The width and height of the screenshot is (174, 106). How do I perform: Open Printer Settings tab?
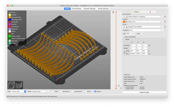pos(103,8)
